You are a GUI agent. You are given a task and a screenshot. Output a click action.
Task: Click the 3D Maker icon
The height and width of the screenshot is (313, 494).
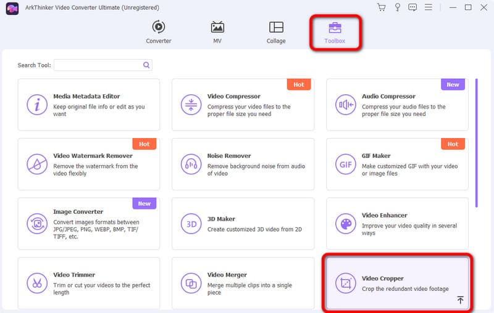(x=191, y=224)
